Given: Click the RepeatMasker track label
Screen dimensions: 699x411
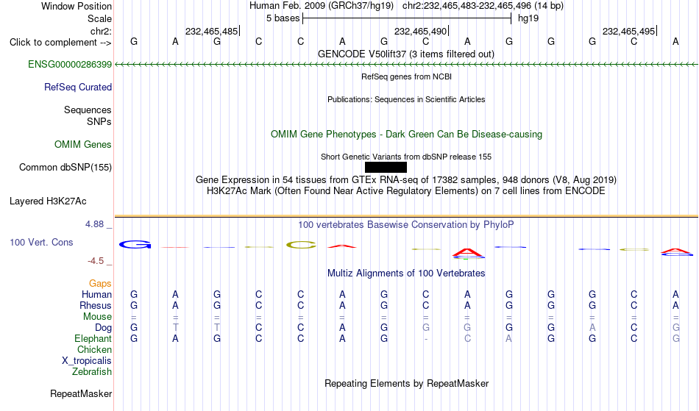Looking at the screenshot, I should point(81,393).
